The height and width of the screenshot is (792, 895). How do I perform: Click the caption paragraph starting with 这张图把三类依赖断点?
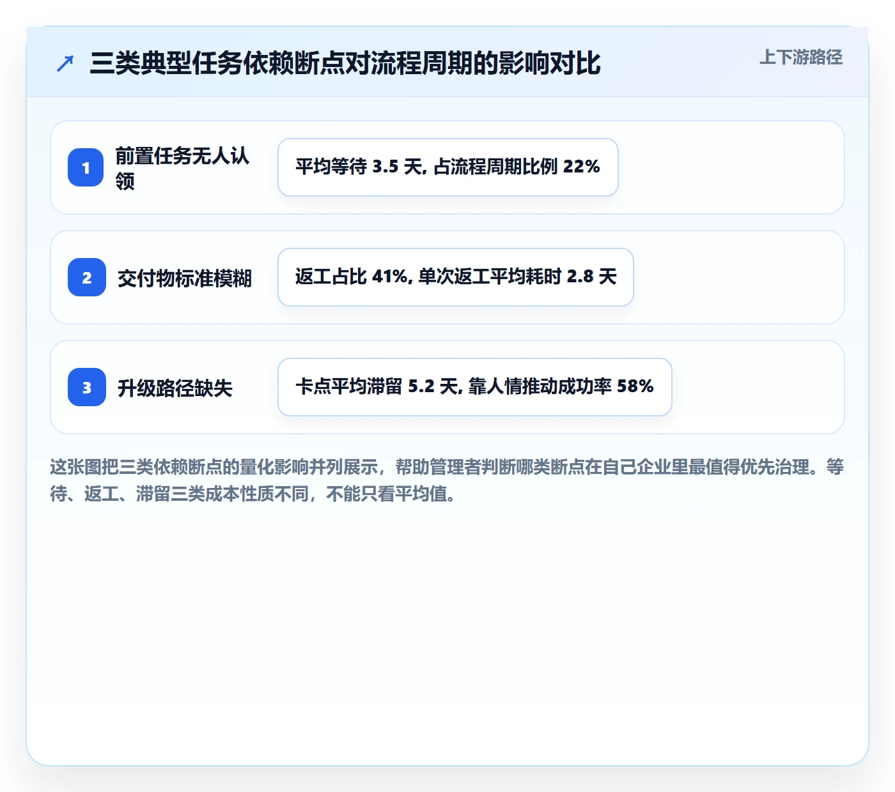447,480
